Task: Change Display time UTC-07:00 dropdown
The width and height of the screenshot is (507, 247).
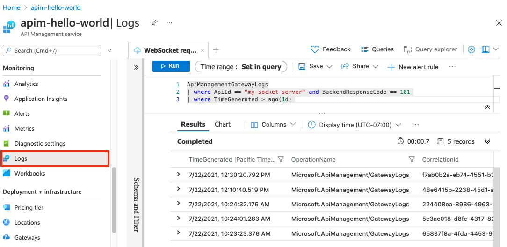Action: point(355,125)
